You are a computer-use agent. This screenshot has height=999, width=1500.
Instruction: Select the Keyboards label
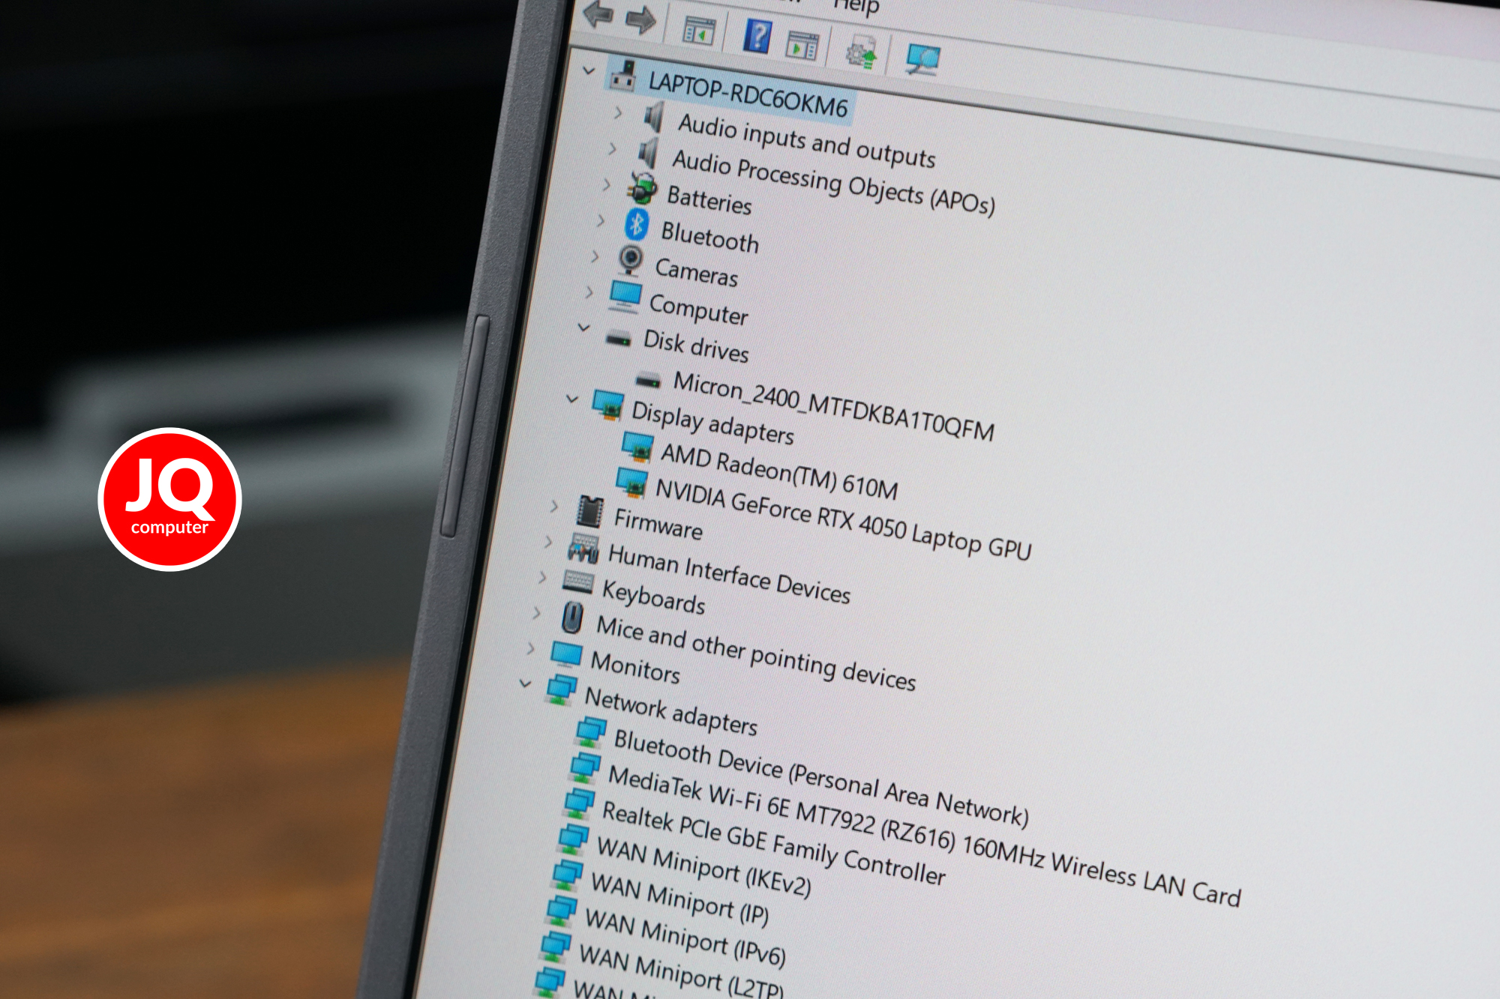(653, 597)
